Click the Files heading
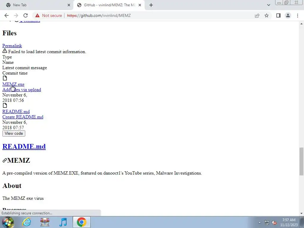This screenshot has height=228, width=304. click(9, 33)
